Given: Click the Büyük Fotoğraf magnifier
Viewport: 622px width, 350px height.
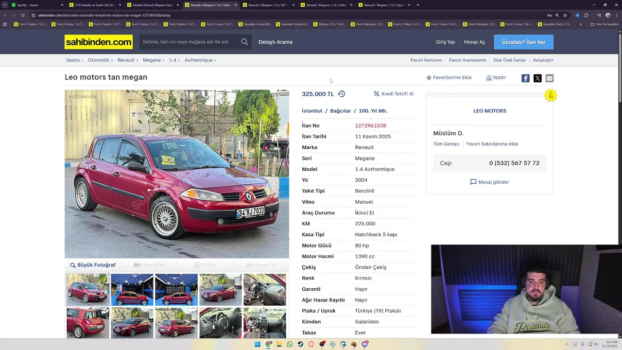Looking at the screenshot, I should tap(73, 265).
